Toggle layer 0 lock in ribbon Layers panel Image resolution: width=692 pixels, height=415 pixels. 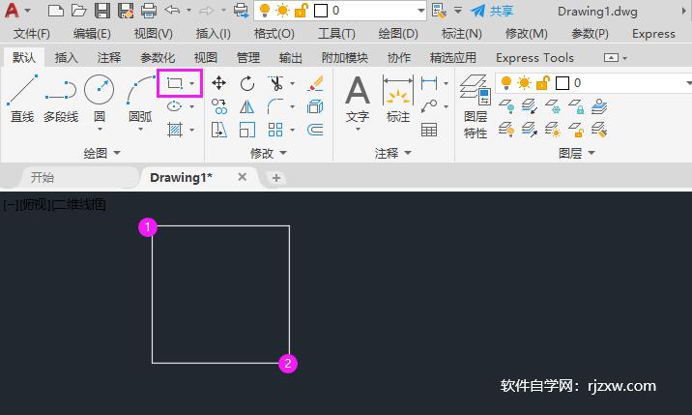(543, 82)
